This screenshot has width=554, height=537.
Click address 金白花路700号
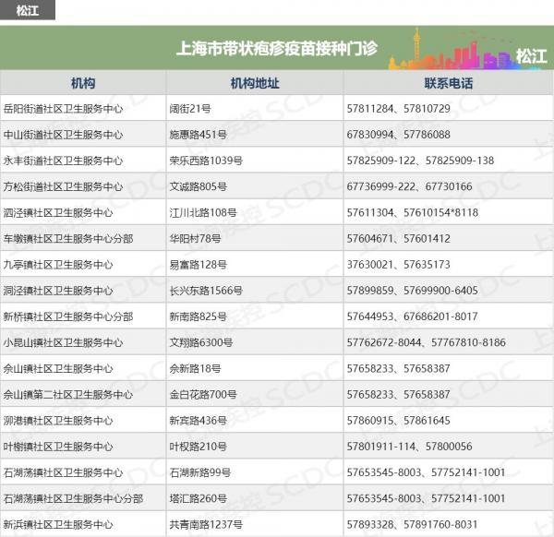point(203,395)
